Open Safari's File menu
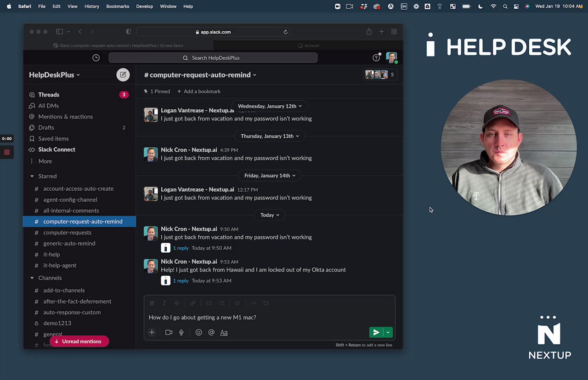This screenshot has height=380, width=588. click(42, 6)
